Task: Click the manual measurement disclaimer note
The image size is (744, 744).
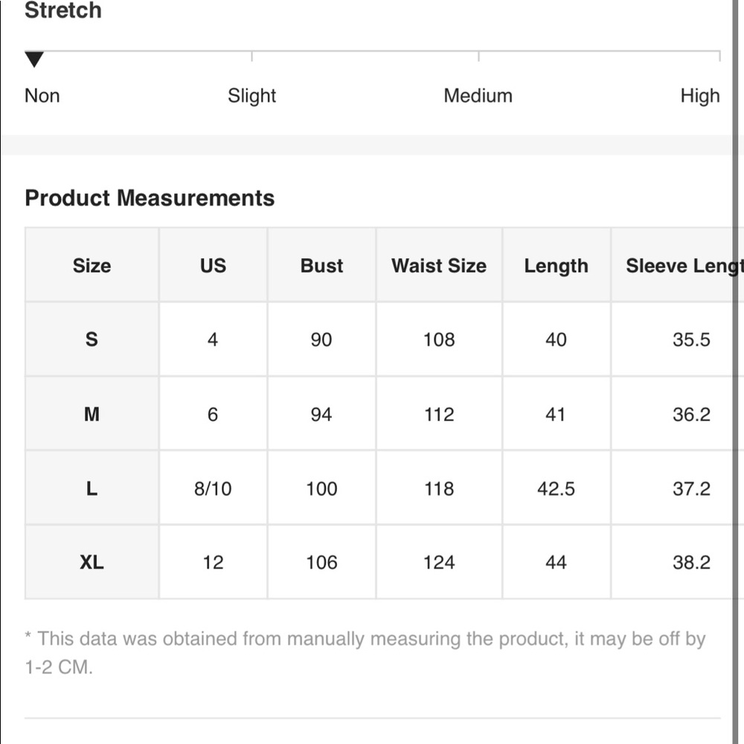Action: (x=365, y=652)
